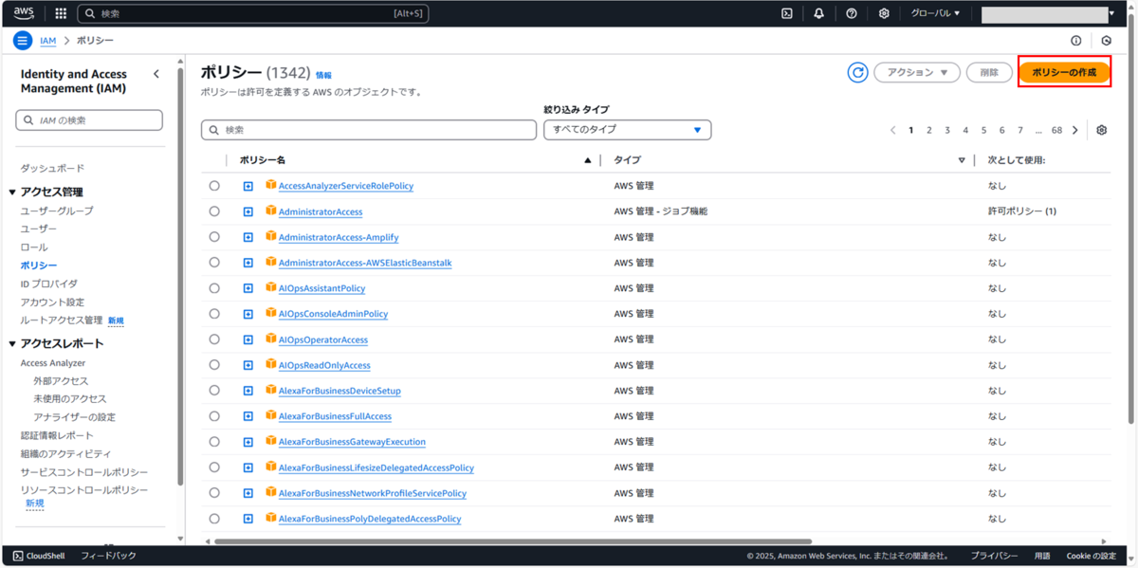The height and width of the screenshot is (568, 1138).
Task: Open the AIOpsReadOnlyAccess policy link
Action: pyautogui.click(x=324, y=365)
